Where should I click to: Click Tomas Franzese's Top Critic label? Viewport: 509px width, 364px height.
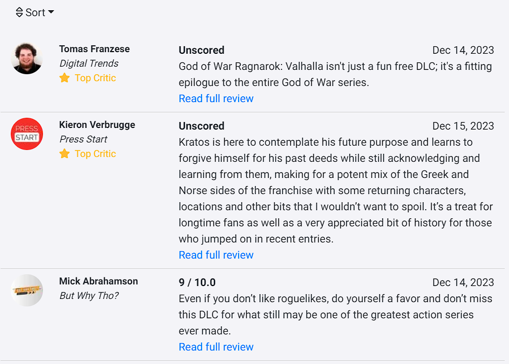click(95, 78)
